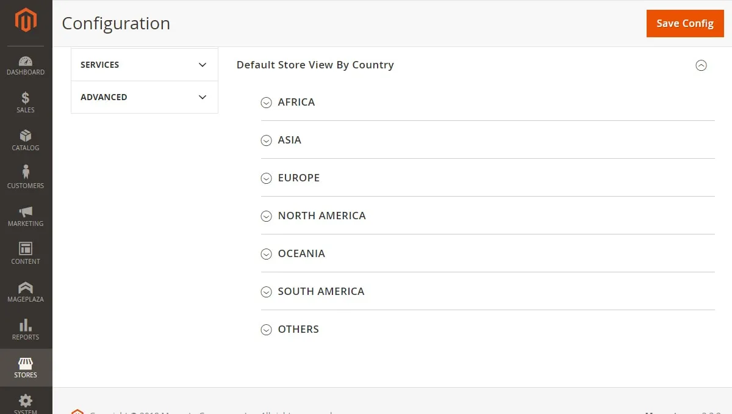The width and height of the screenshot is (732, 414).
Task: Collapse the Default Store View By Country section
Action: [x=701, y=65]
